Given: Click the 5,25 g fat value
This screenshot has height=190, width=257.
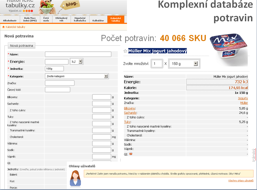Looking at the screenshot, I should click(x=243, y=122).
